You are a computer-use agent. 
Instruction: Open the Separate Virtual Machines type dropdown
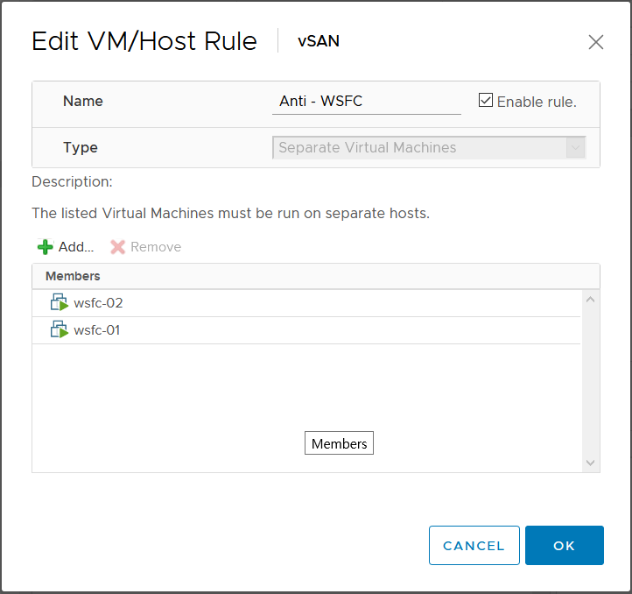pos(420,148)
